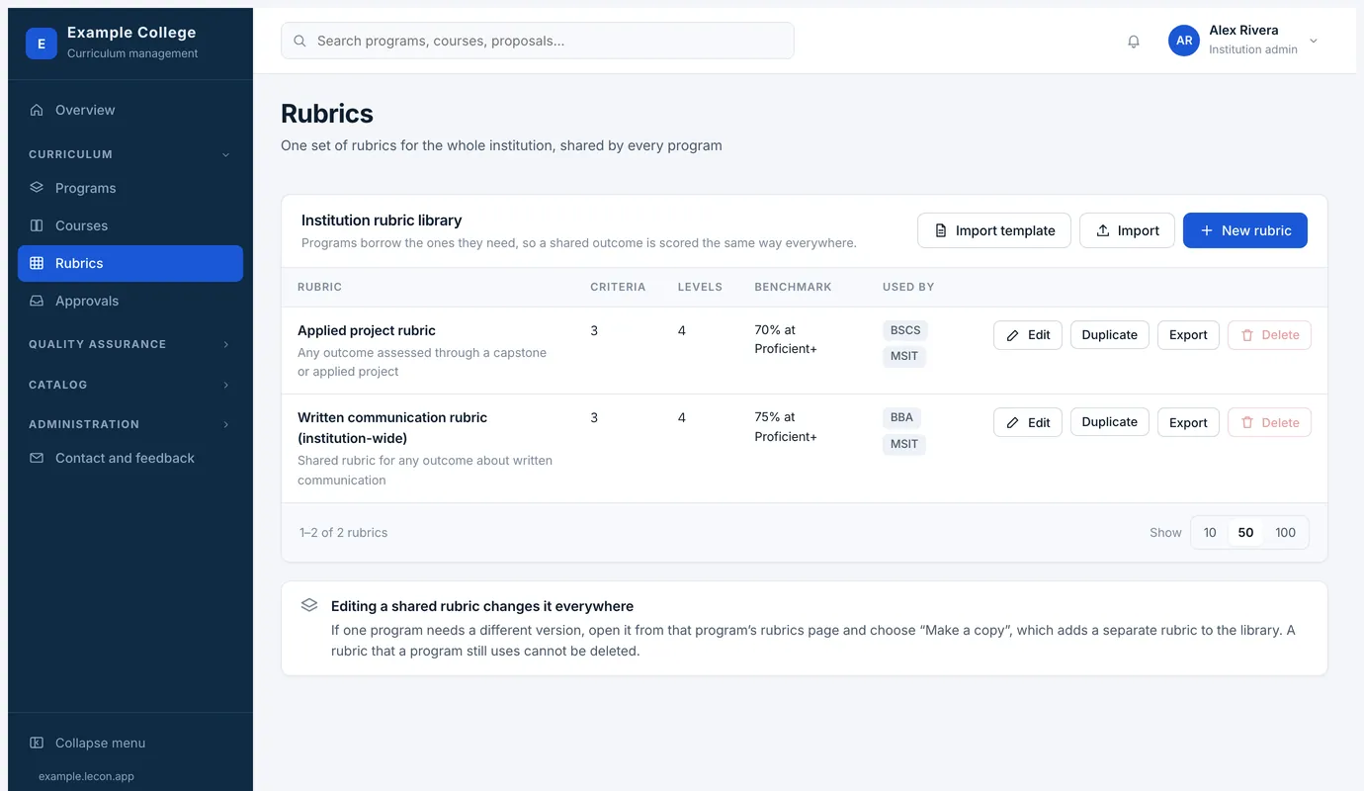This screenshot has width=1364, height=791.
Task: Export the Applied project rubric
Action: [1188, 335]
